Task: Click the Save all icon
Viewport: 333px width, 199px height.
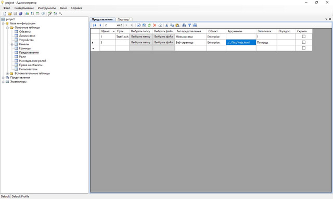Action: click(x=20, y=14)
